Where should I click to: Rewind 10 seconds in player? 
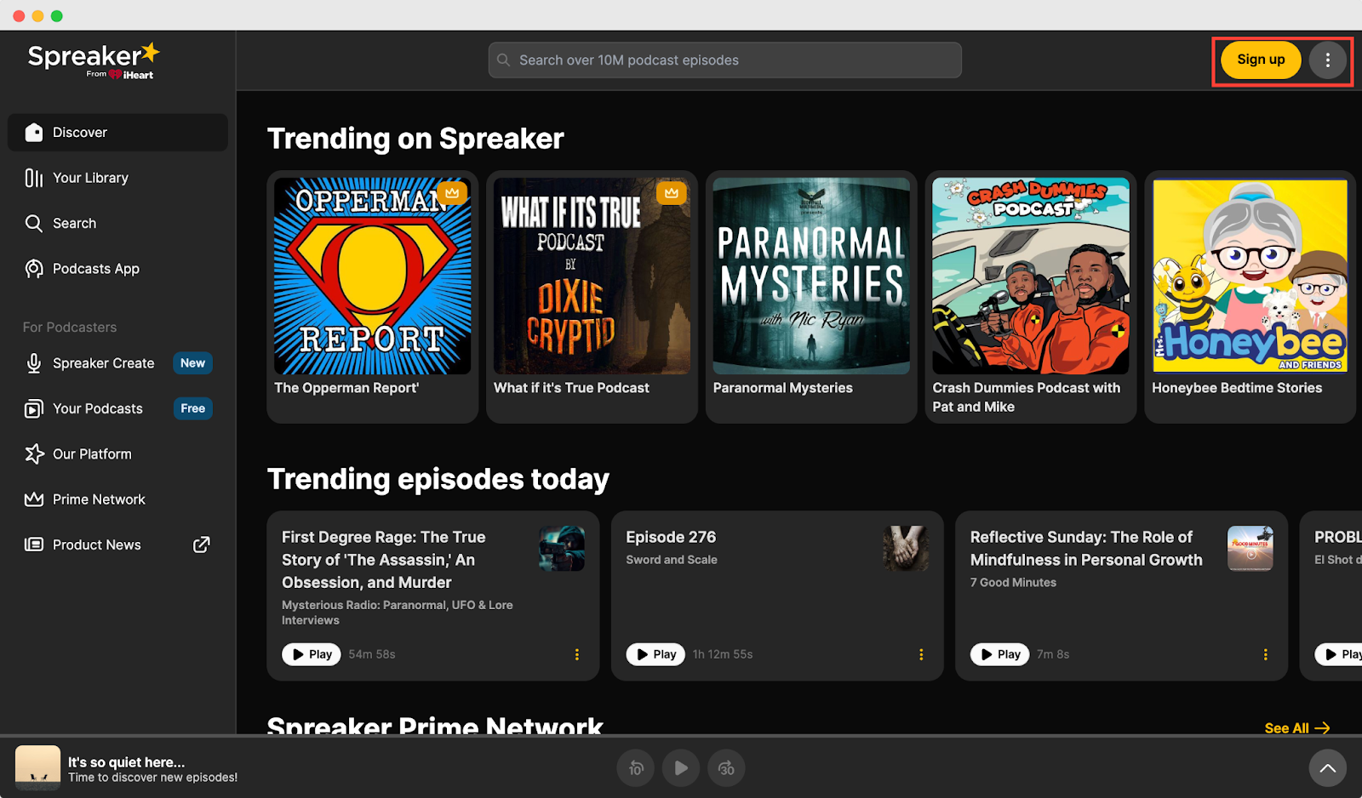(x=636, y=768)
